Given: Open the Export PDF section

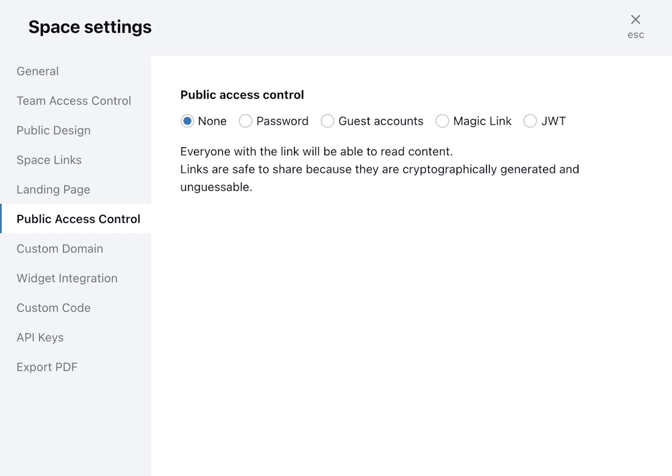Looking at the screenshot, I should tap(47, 367).
